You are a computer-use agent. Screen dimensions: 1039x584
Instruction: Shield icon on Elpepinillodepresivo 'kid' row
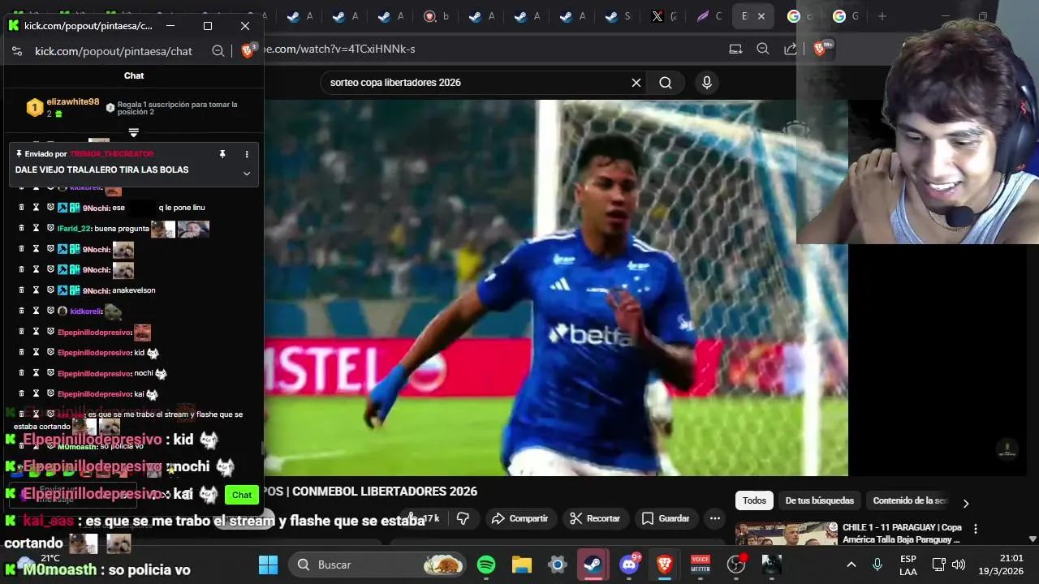50,353
